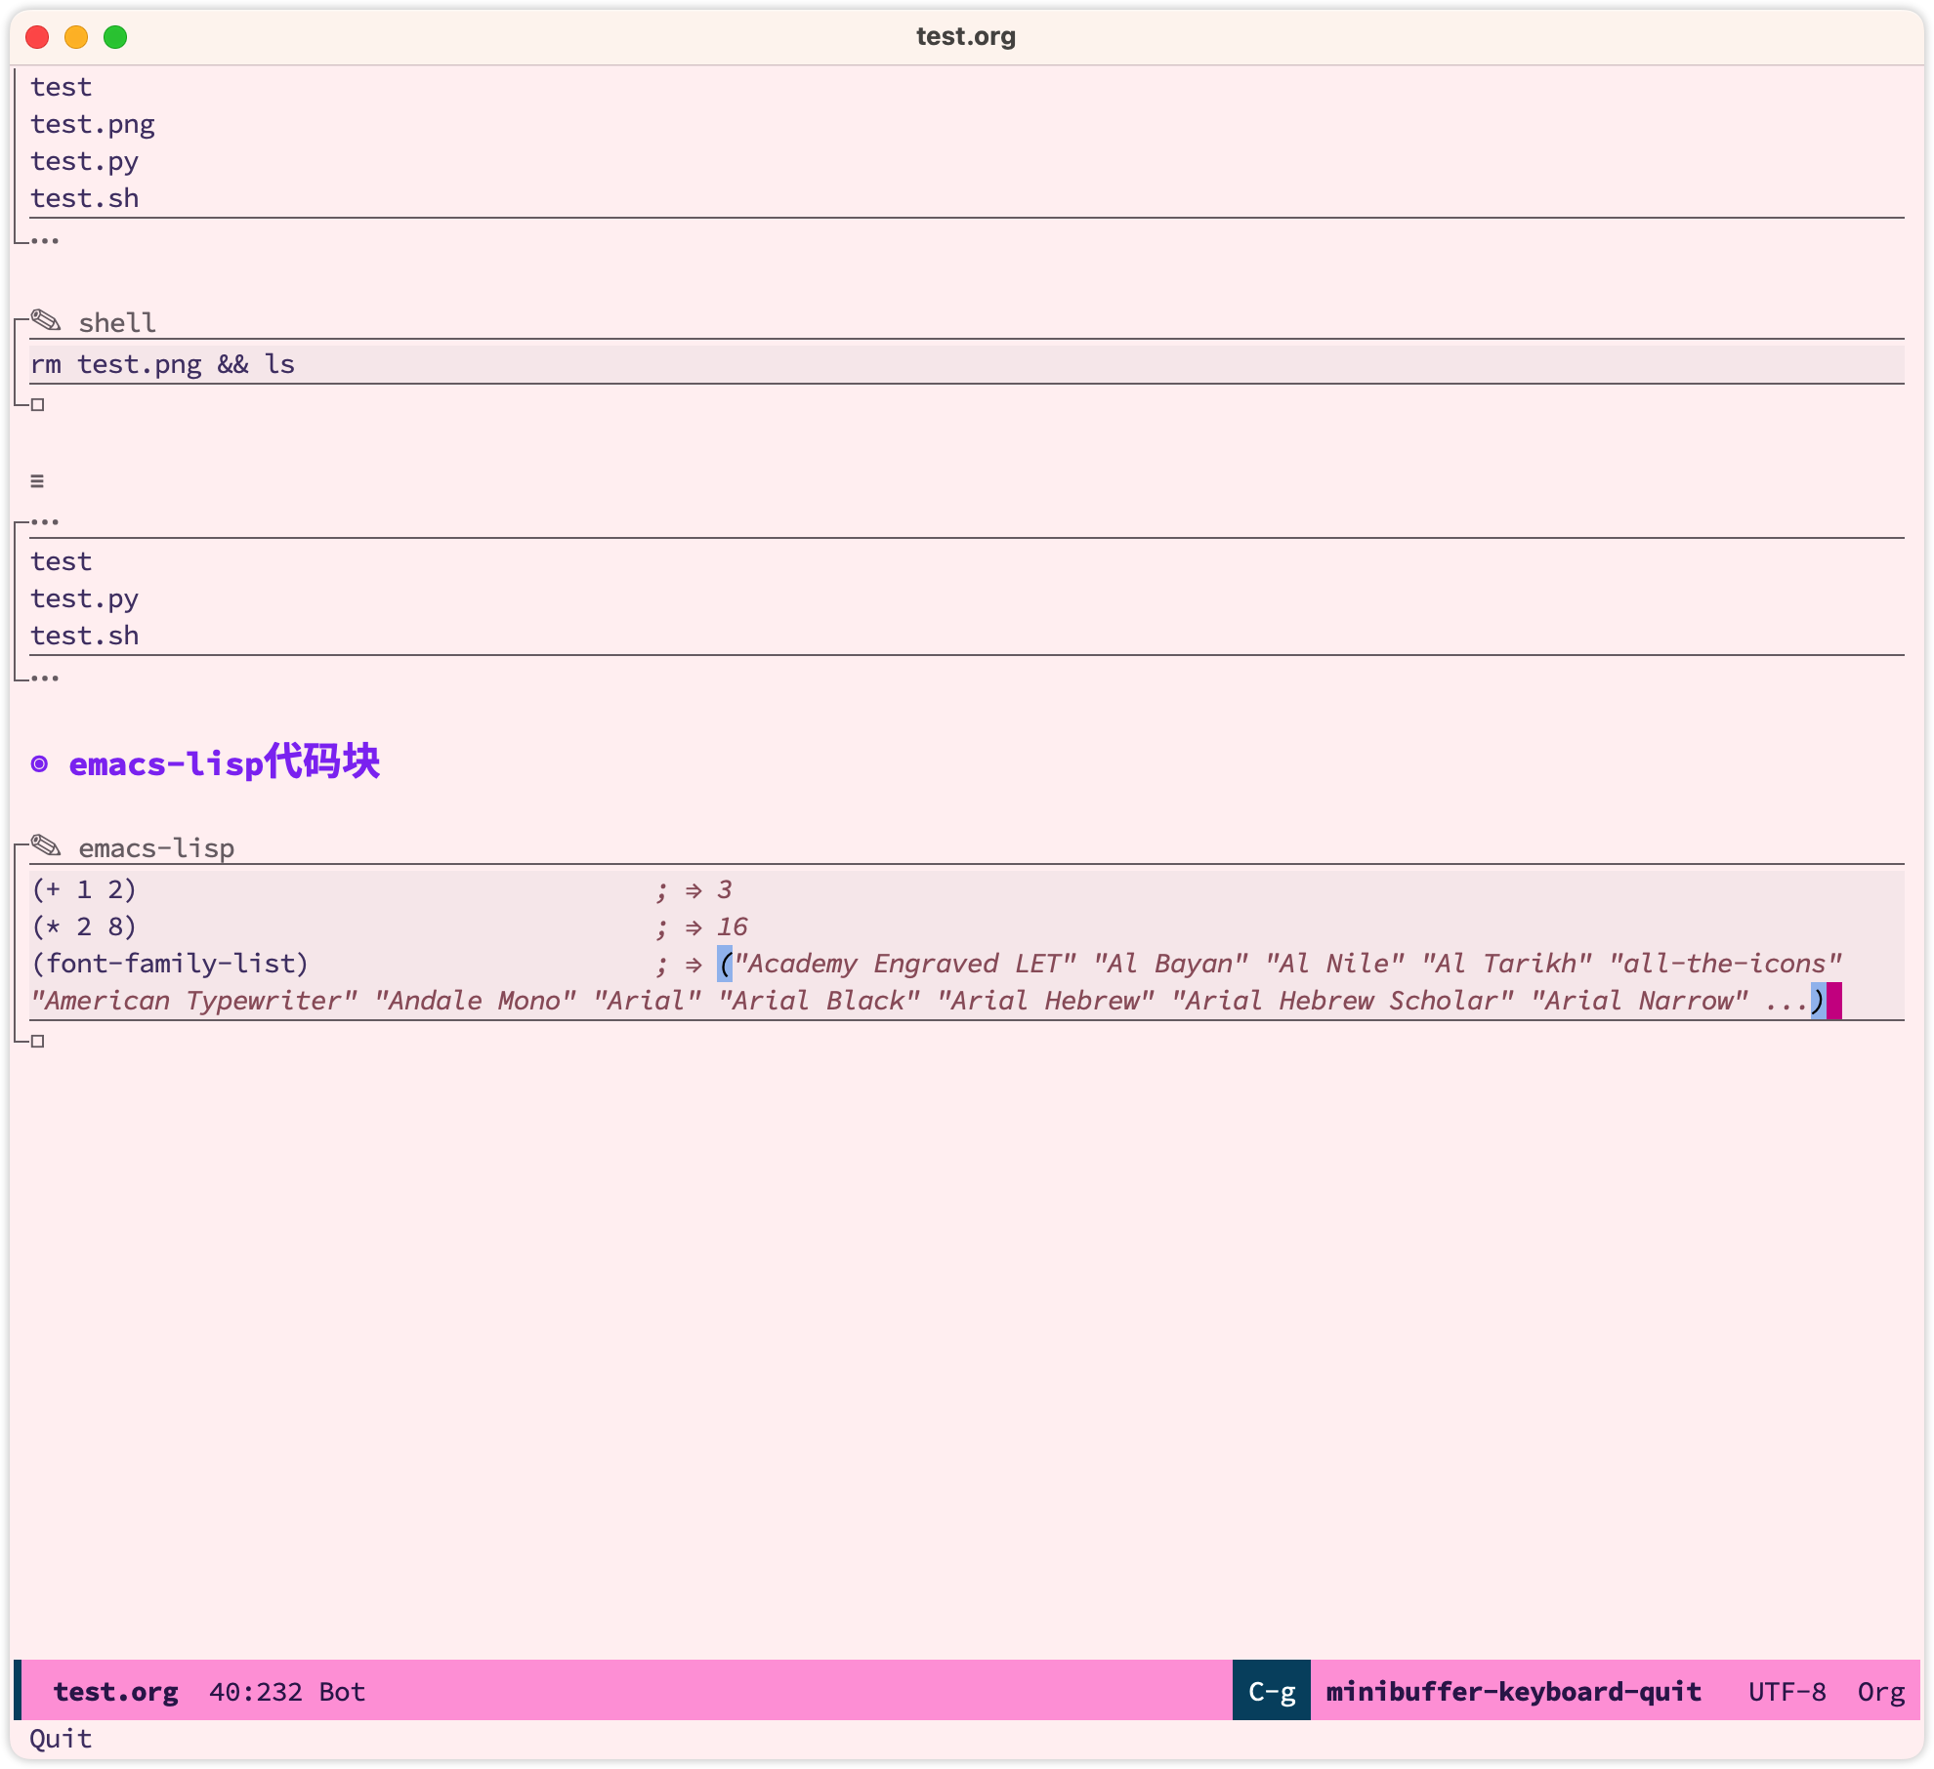The height and width of the screenshot is (1769, 1934).
Task: Click the result value 3 after the arrow
Action: (724, 889)
